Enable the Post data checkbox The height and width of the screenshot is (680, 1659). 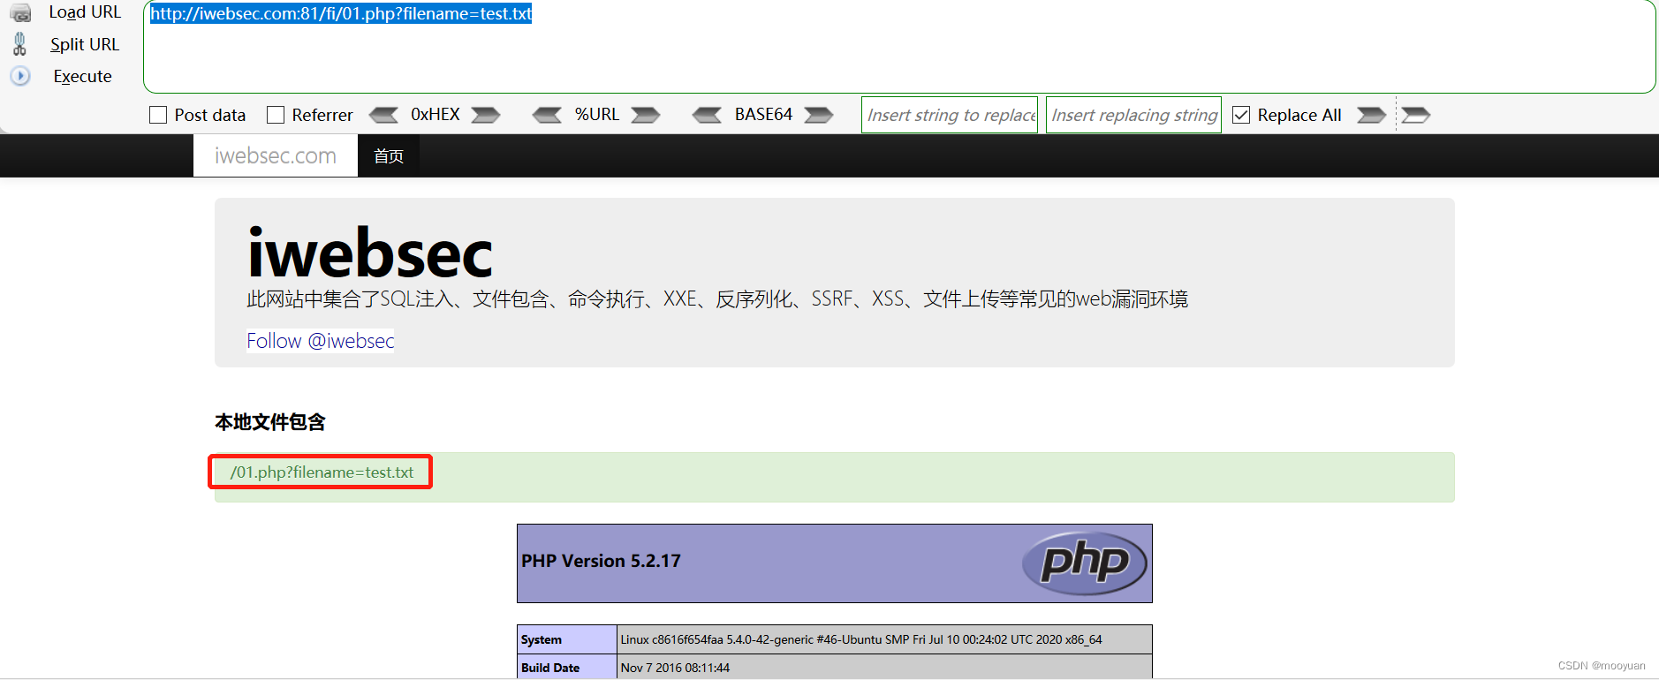pyautogui.click(x=158, y=115)
